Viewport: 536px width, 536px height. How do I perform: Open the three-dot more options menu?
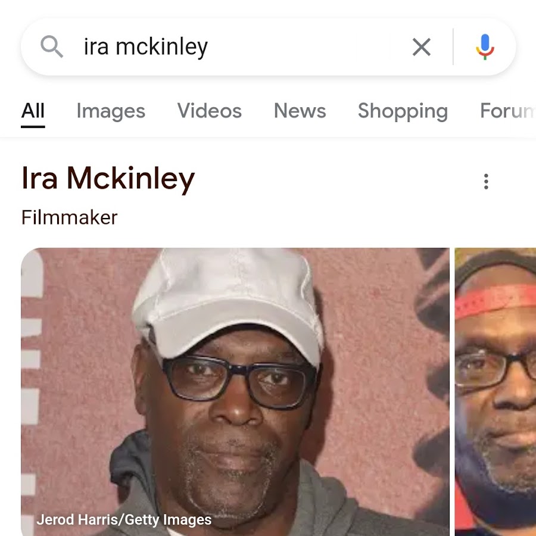pyautogui.click(x=486, y=181)
